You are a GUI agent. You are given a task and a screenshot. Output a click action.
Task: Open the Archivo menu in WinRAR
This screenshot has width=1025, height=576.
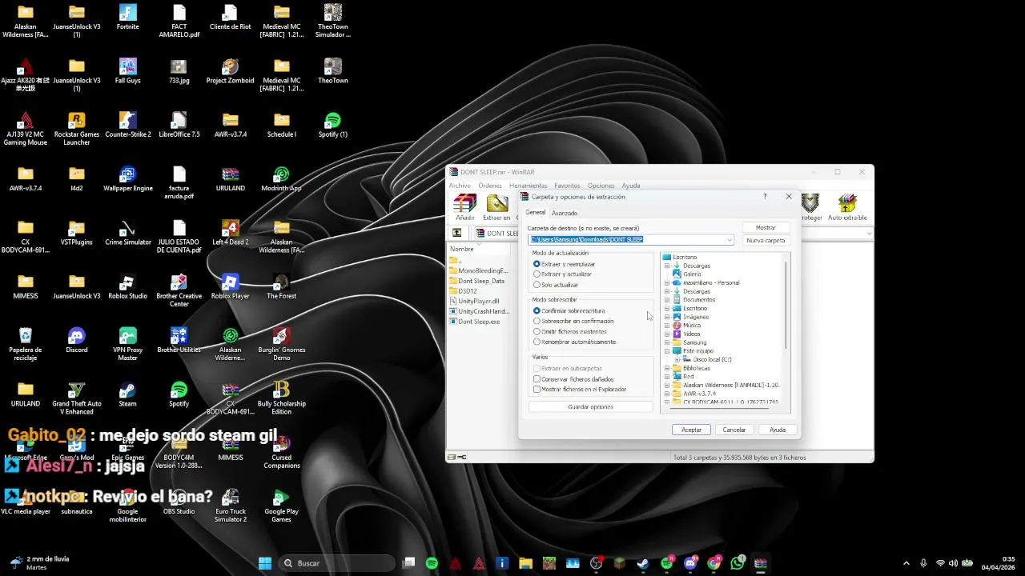pos(460,186)
